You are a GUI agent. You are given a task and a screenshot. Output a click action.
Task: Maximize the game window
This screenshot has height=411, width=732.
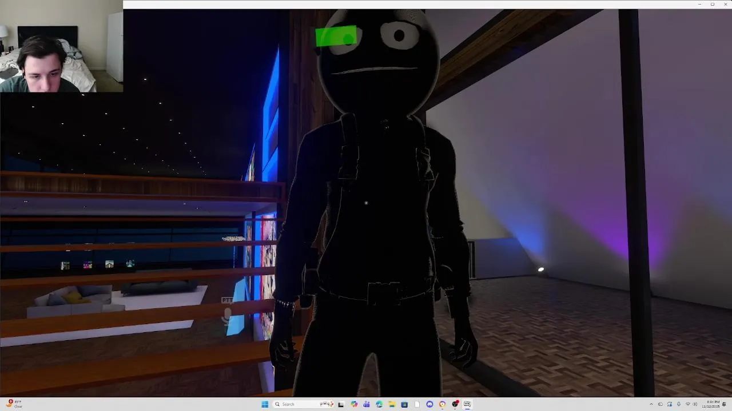pos(713,4)
